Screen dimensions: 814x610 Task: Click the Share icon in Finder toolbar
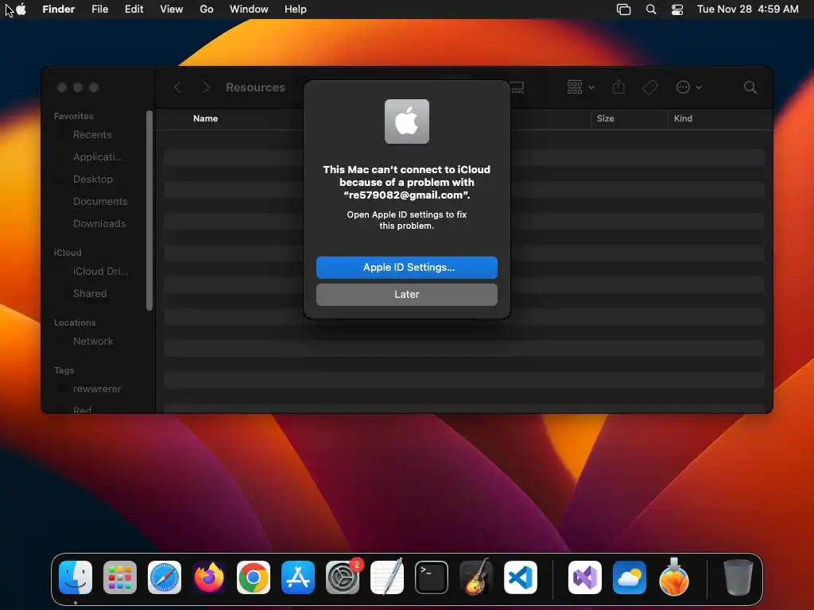(x=618, y=87)
